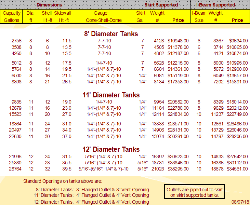The image size is (250, 205).
Task: Click skirt price $24834.00
Action: coord(178,114)
